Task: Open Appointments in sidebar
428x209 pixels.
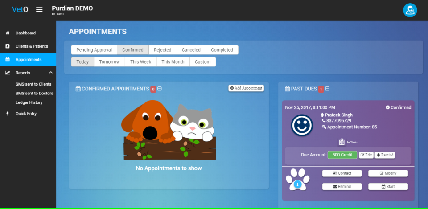Action: click(x=28, y=59)
